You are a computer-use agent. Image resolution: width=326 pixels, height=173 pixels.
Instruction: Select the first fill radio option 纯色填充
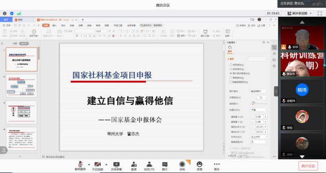click(231, 65)
